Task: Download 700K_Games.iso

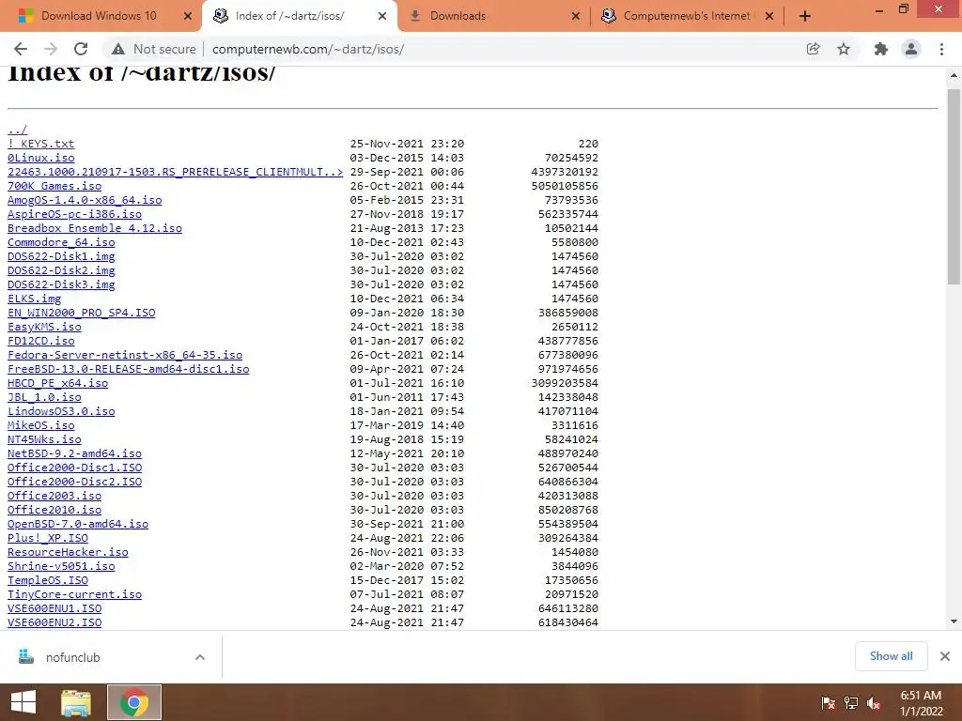Action: pyautogui.click(x=54, y=186)
